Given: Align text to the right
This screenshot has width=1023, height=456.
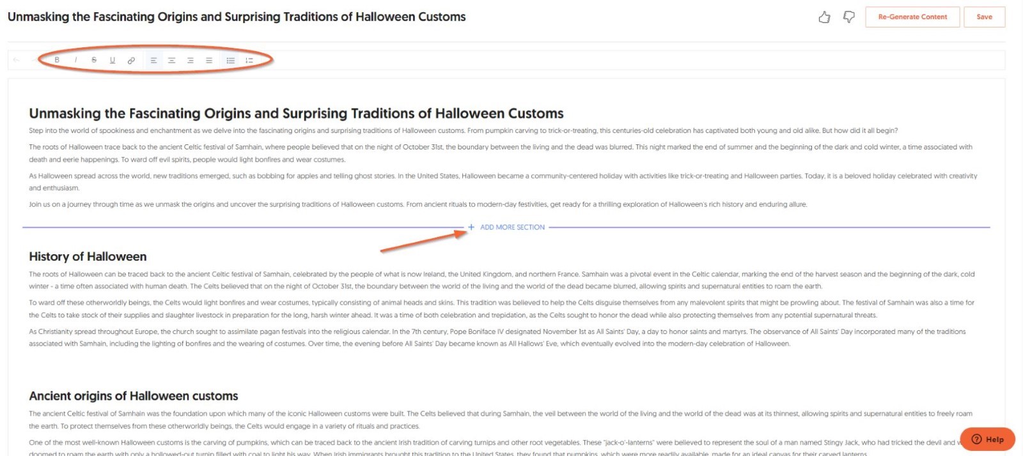Looking at the screenshot, I should (190, 60).
